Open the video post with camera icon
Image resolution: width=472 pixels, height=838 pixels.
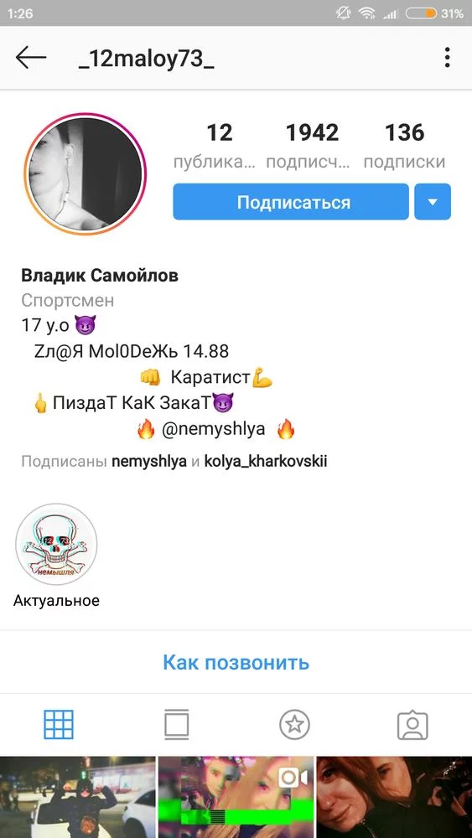[x=236, y=798]
